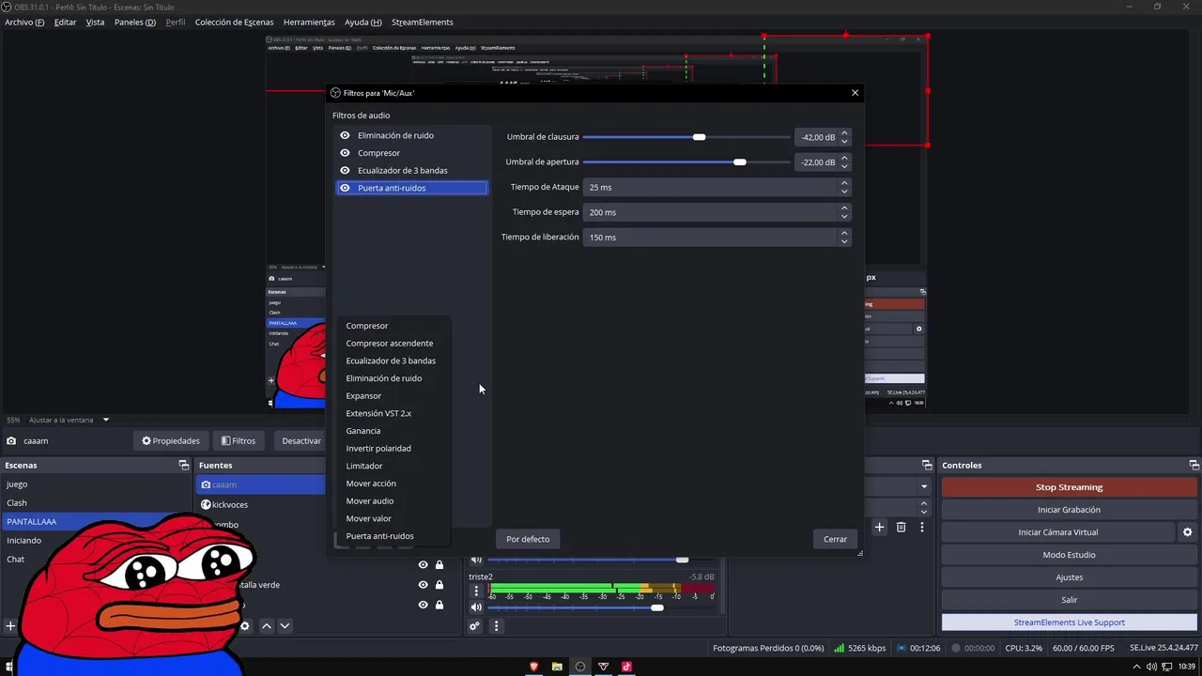1202x676 pixels.
Task: Toggle visibility of Eliminación de ruido filter
Action: [x=345, y=135]
